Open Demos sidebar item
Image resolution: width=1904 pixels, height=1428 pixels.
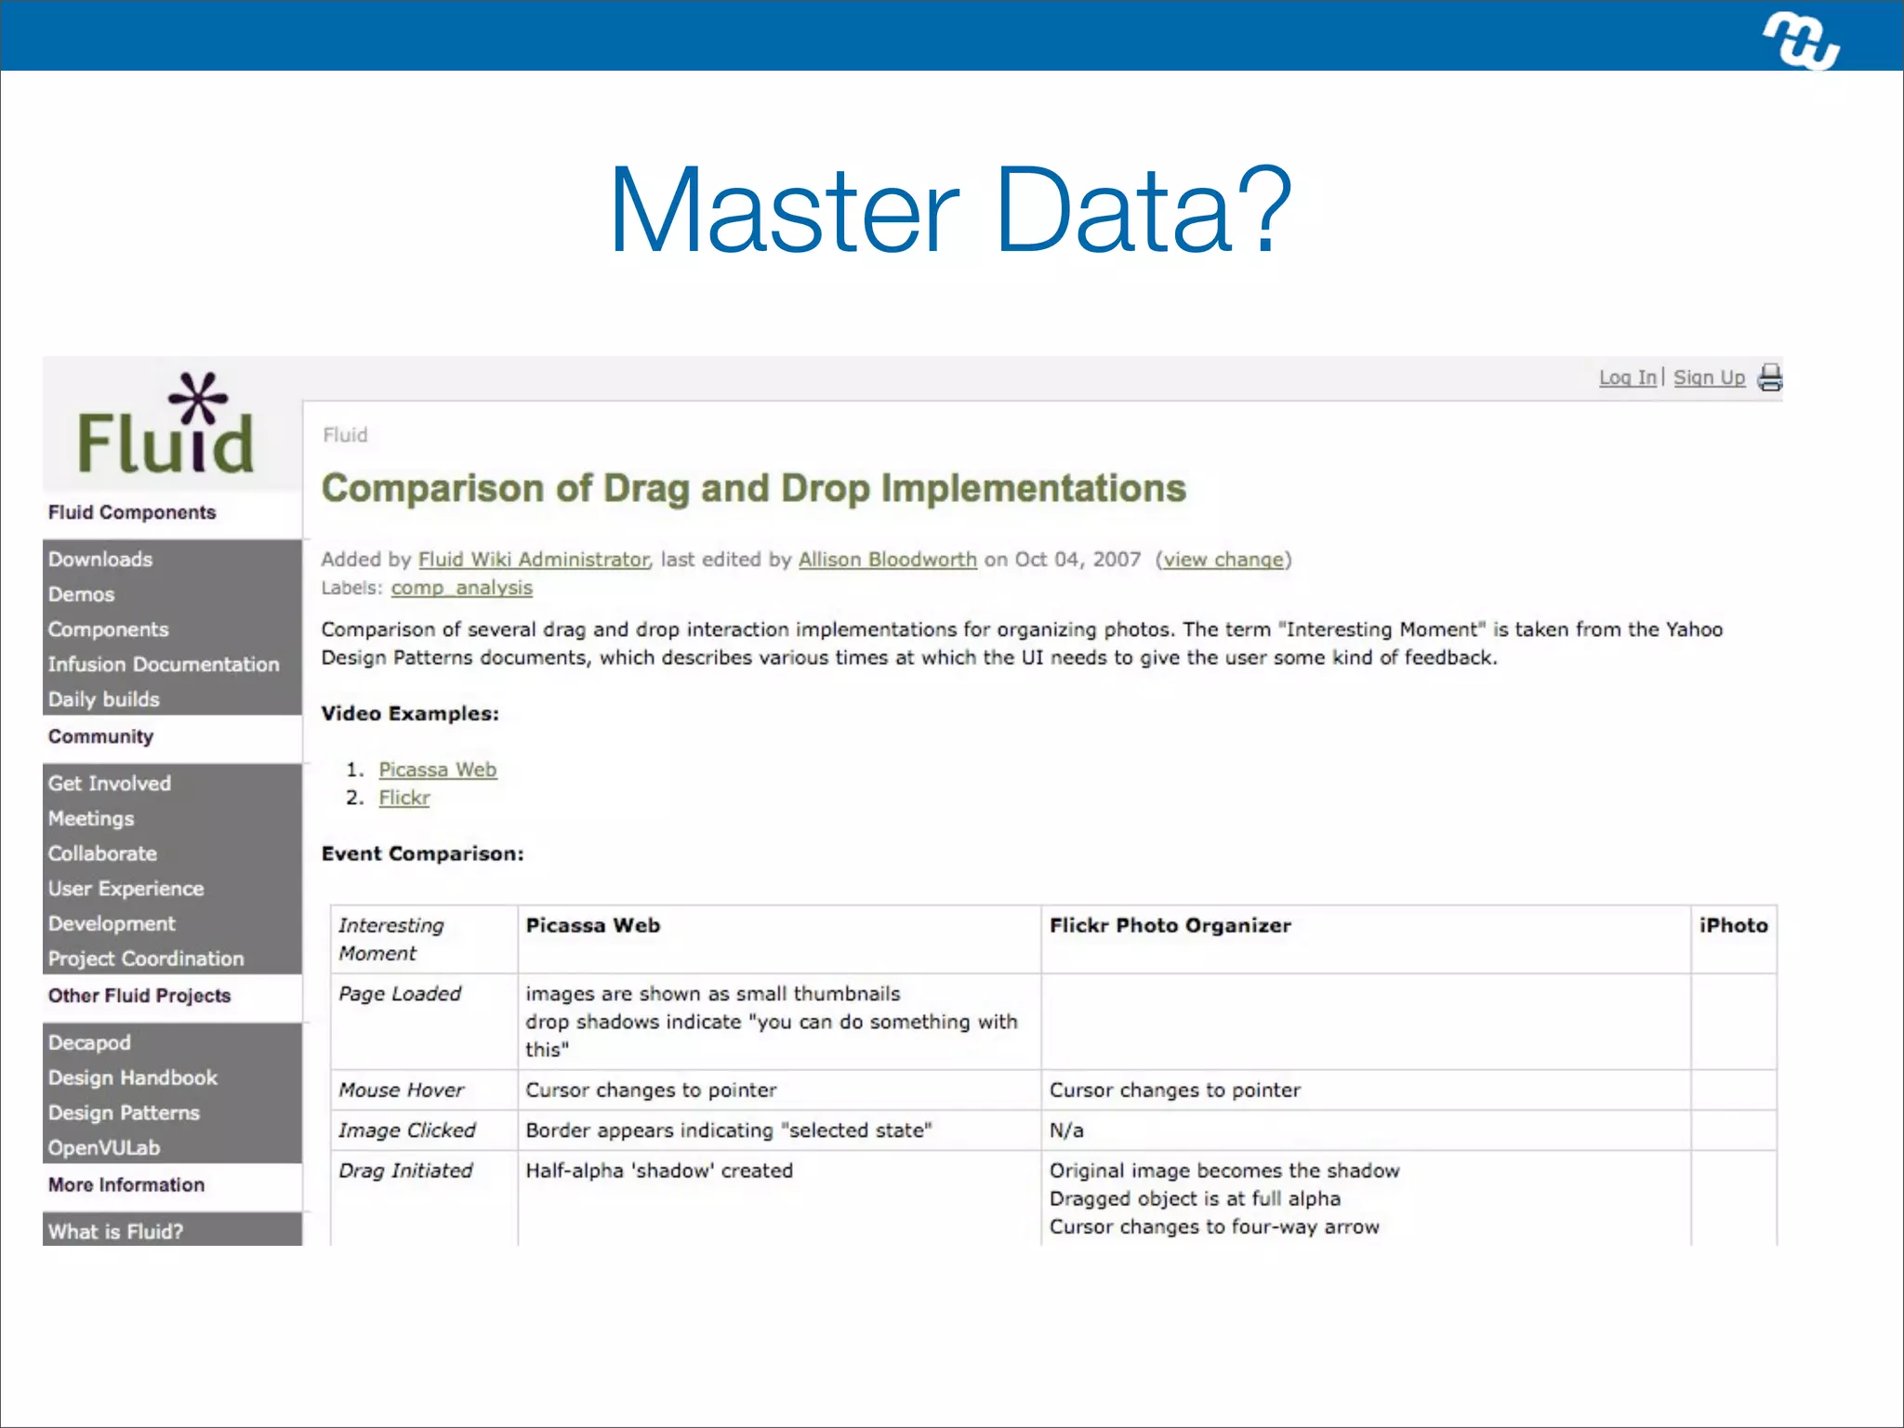pos(82,594)
